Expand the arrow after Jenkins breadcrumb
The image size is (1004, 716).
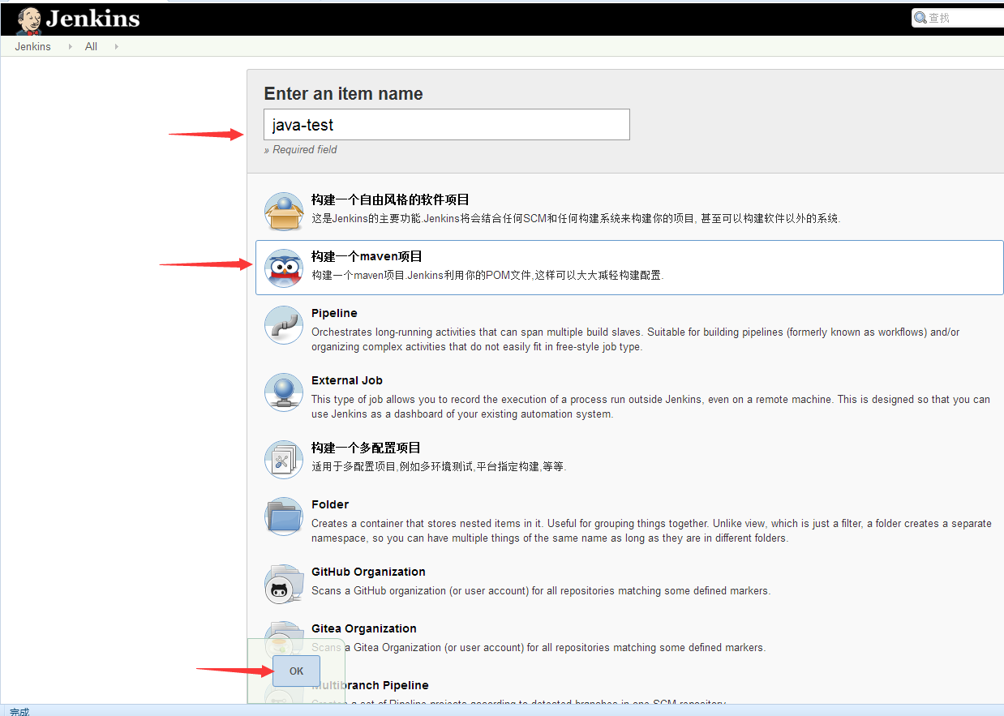pyautogui.click(x=70, y=46)
